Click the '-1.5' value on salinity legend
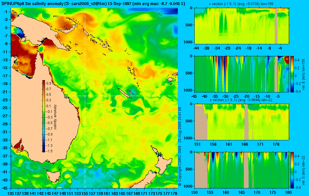 pos(49,151)
